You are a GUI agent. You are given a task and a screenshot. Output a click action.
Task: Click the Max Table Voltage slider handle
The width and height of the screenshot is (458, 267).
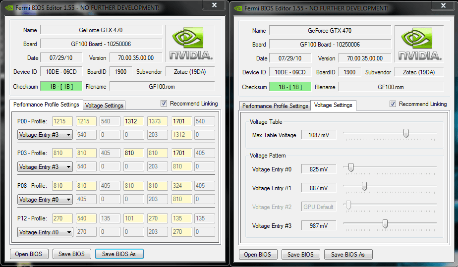point(406,133)
